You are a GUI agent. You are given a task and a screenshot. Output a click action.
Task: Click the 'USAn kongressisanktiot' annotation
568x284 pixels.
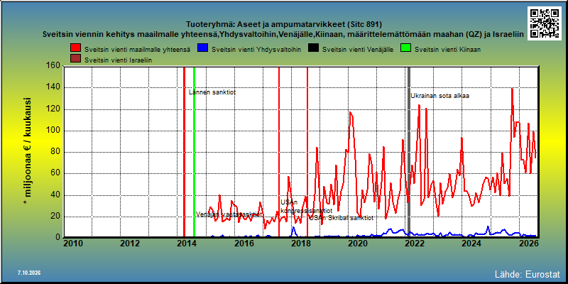(x=306, y=206)
